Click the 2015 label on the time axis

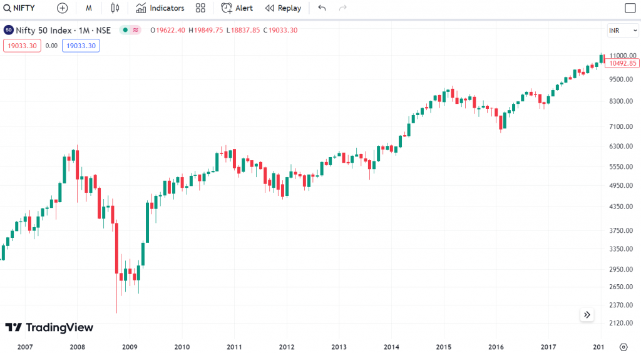[x=444, y=347]
